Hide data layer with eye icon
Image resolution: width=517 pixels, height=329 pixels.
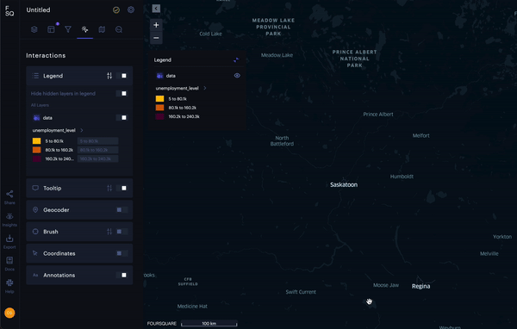pos(237,76)
